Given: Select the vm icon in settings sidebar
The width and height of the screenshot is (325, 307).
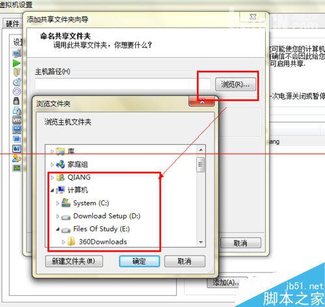Looking at the screenshot, I should tap(17, 120).
